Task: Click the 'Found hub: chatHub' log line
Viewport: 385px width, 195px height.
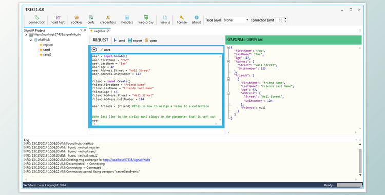Action: [59, 143]
